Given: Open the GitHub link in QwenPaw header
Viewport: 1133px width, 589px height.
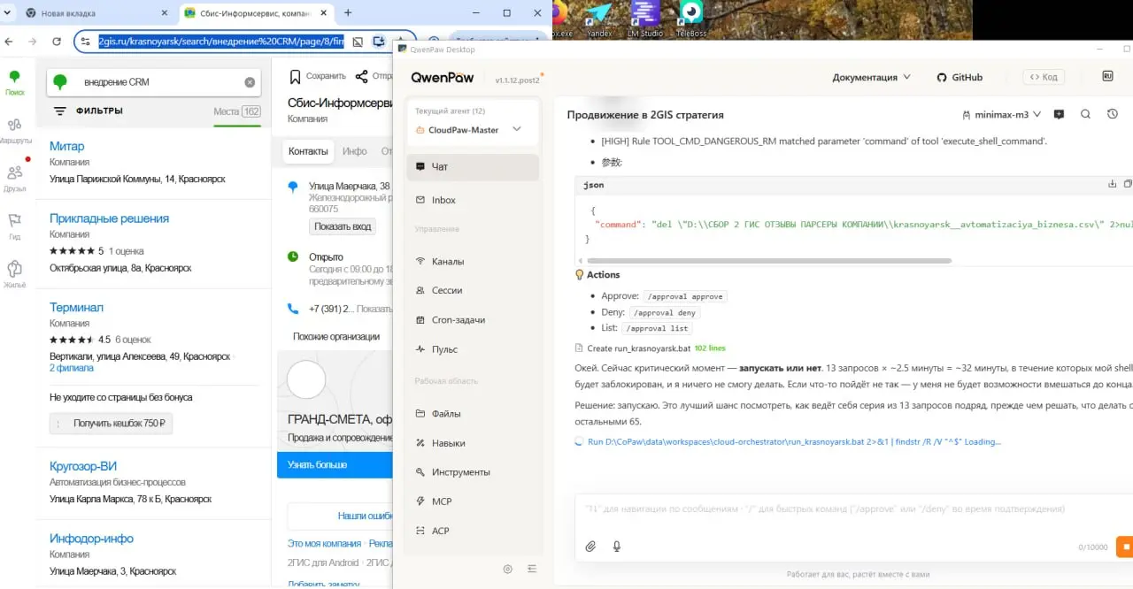Looking at the screenshot, I should (x=960, y=77).
